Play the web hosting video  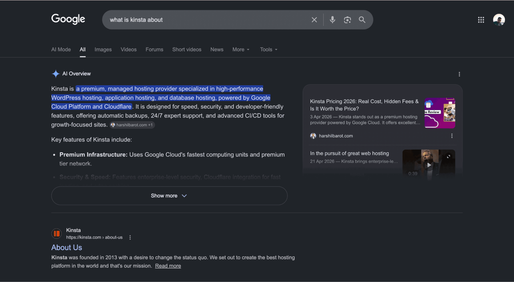[429, 165]
